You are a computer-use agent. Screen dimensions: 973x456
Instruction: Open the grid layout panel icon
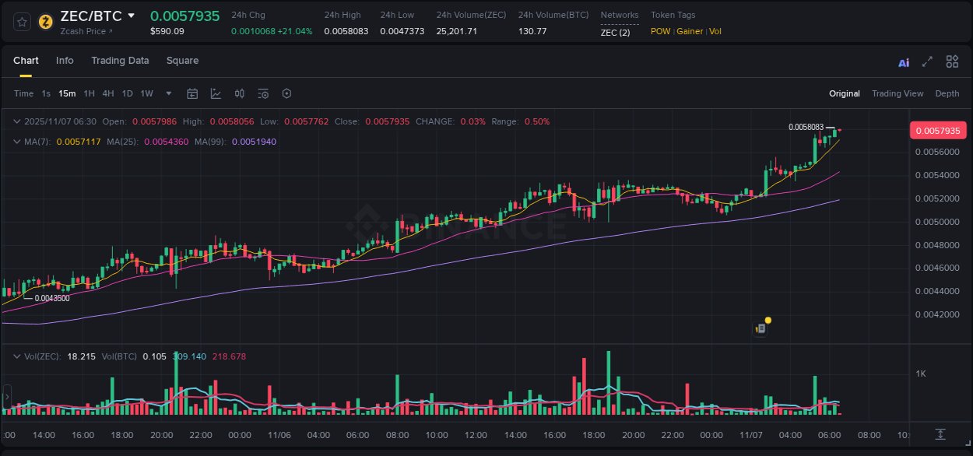[x=952, y=61]
